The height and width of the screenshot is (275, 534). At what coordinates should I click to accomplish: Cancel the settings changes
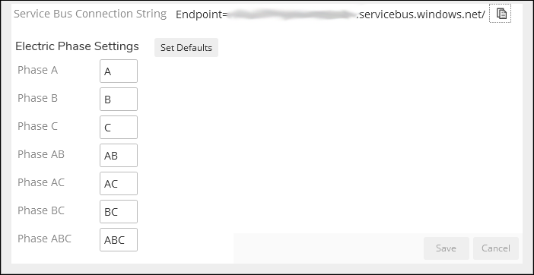(496, 248)
